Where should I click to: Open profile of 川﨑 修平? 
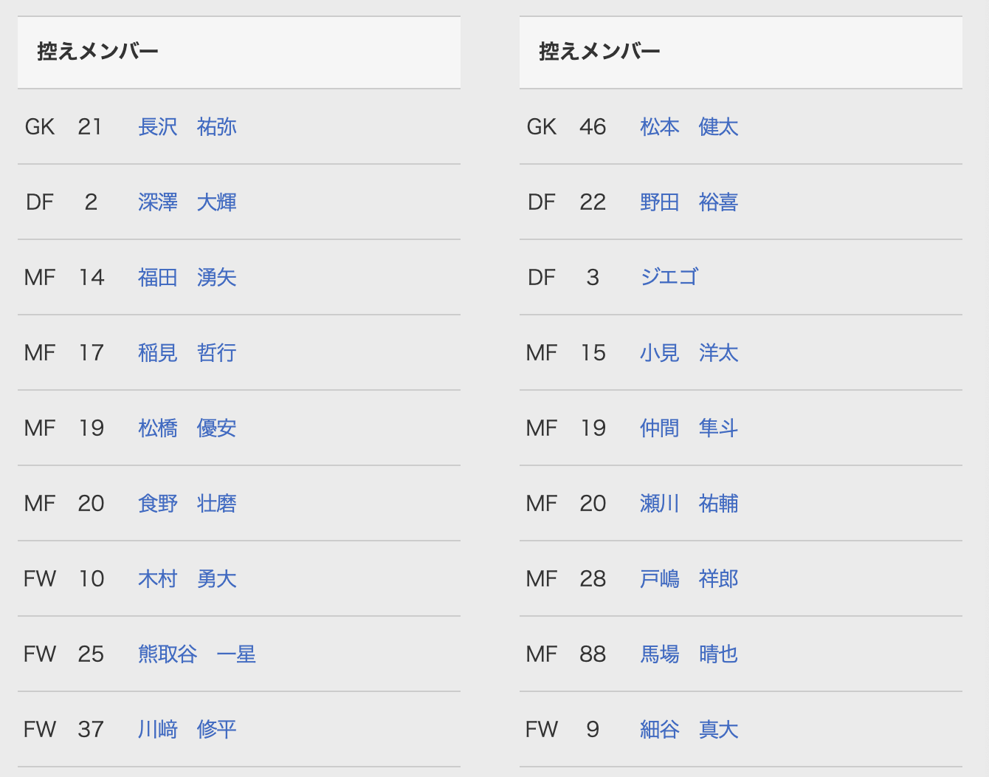coord(187,730)
